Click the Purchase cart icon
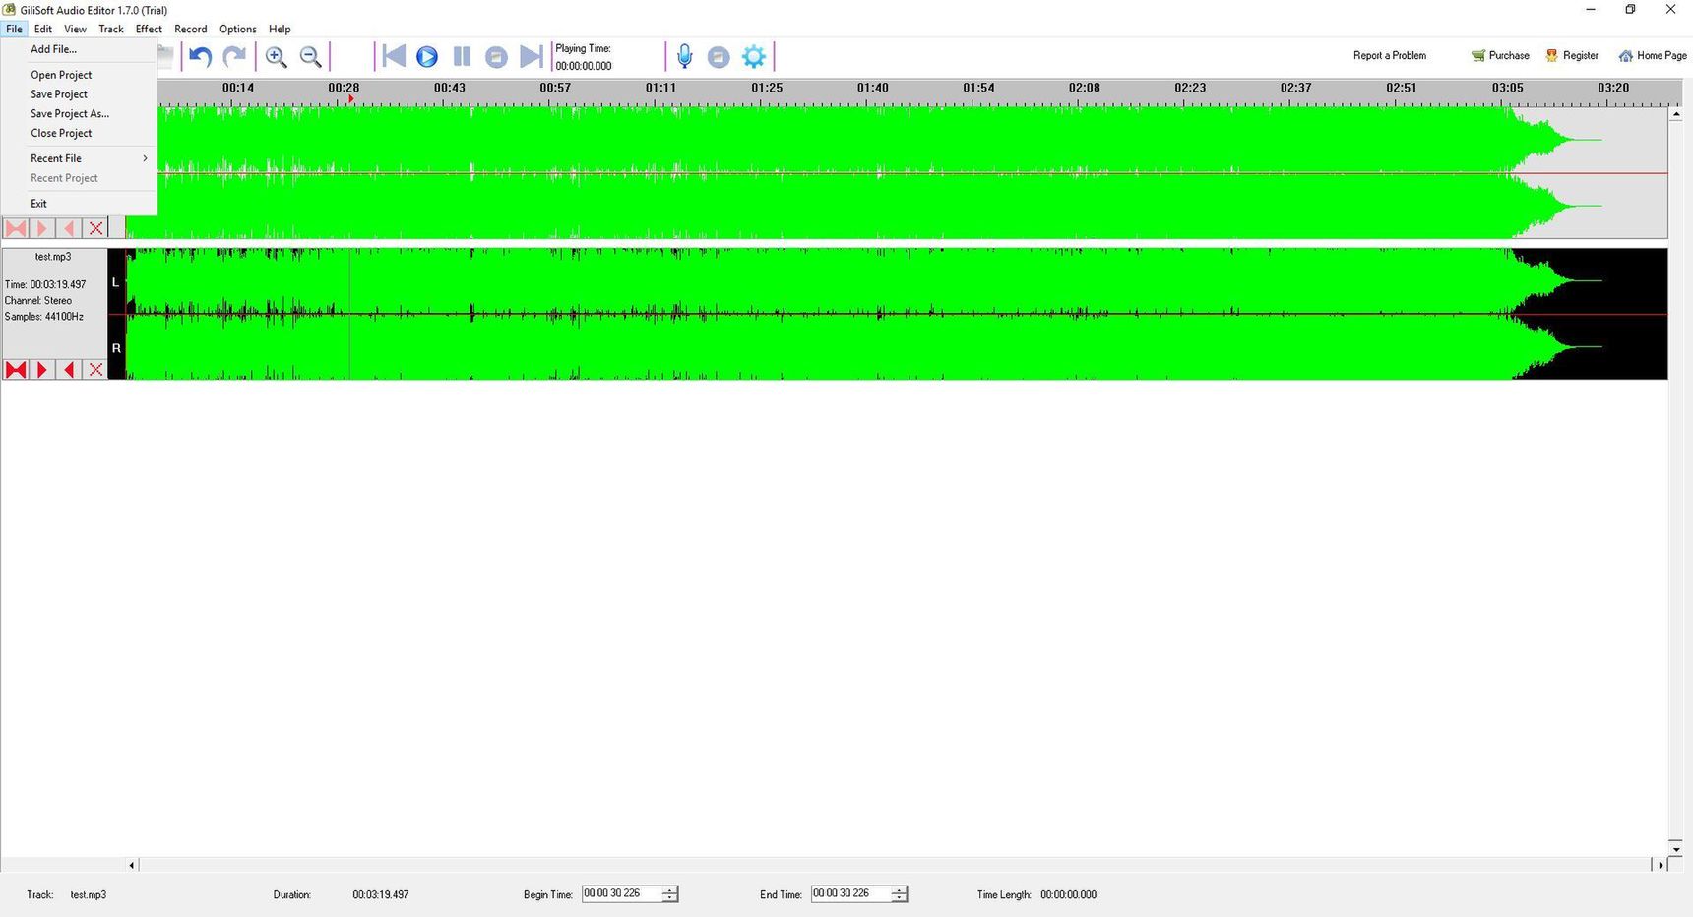Screen dimensions: 1693x917 (1477, 56)
